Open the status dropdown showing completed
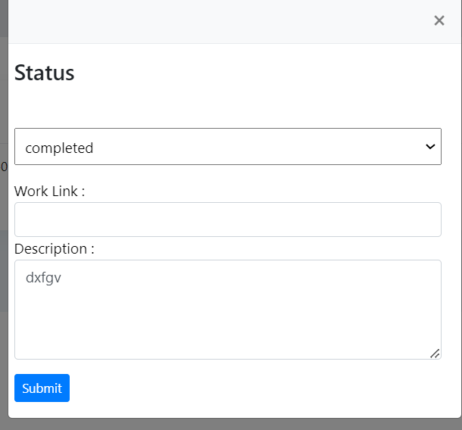The height and width of the screenshot is (430, 462). [227, 147]
